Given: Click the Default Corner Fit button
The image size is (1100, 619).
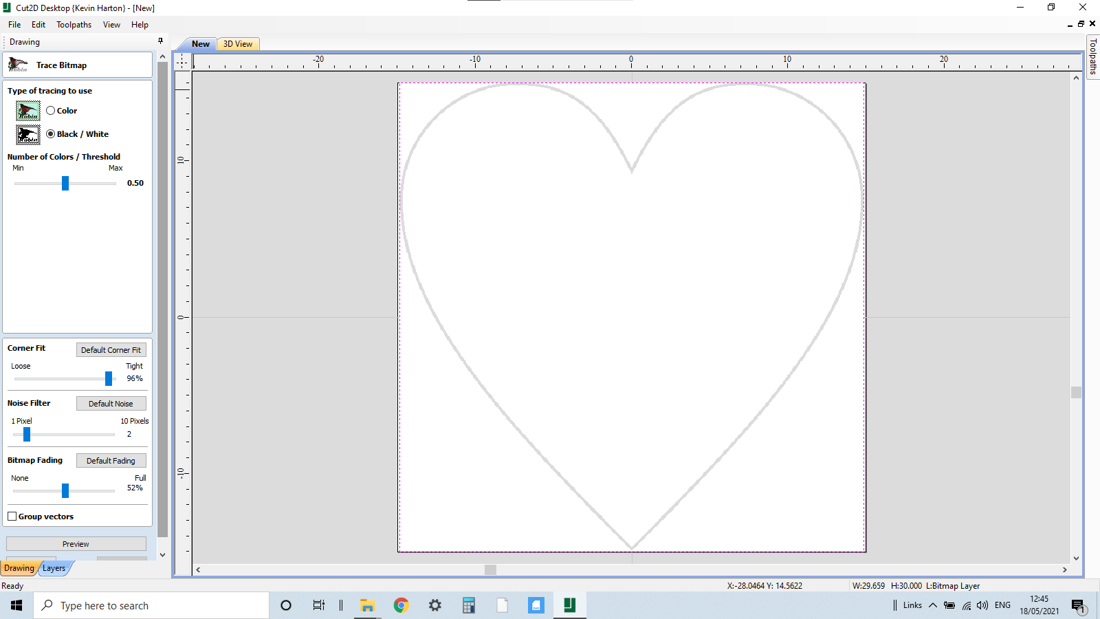Looking at the screenshot, I should 111,349.
